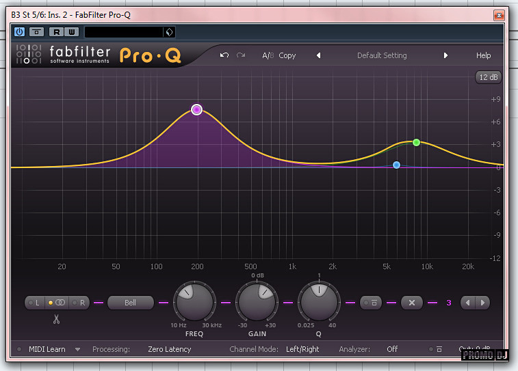The width and height of the screenshot is (518, 371).
Task: Open the Default Setting preset list
Action: pos(382,55)
